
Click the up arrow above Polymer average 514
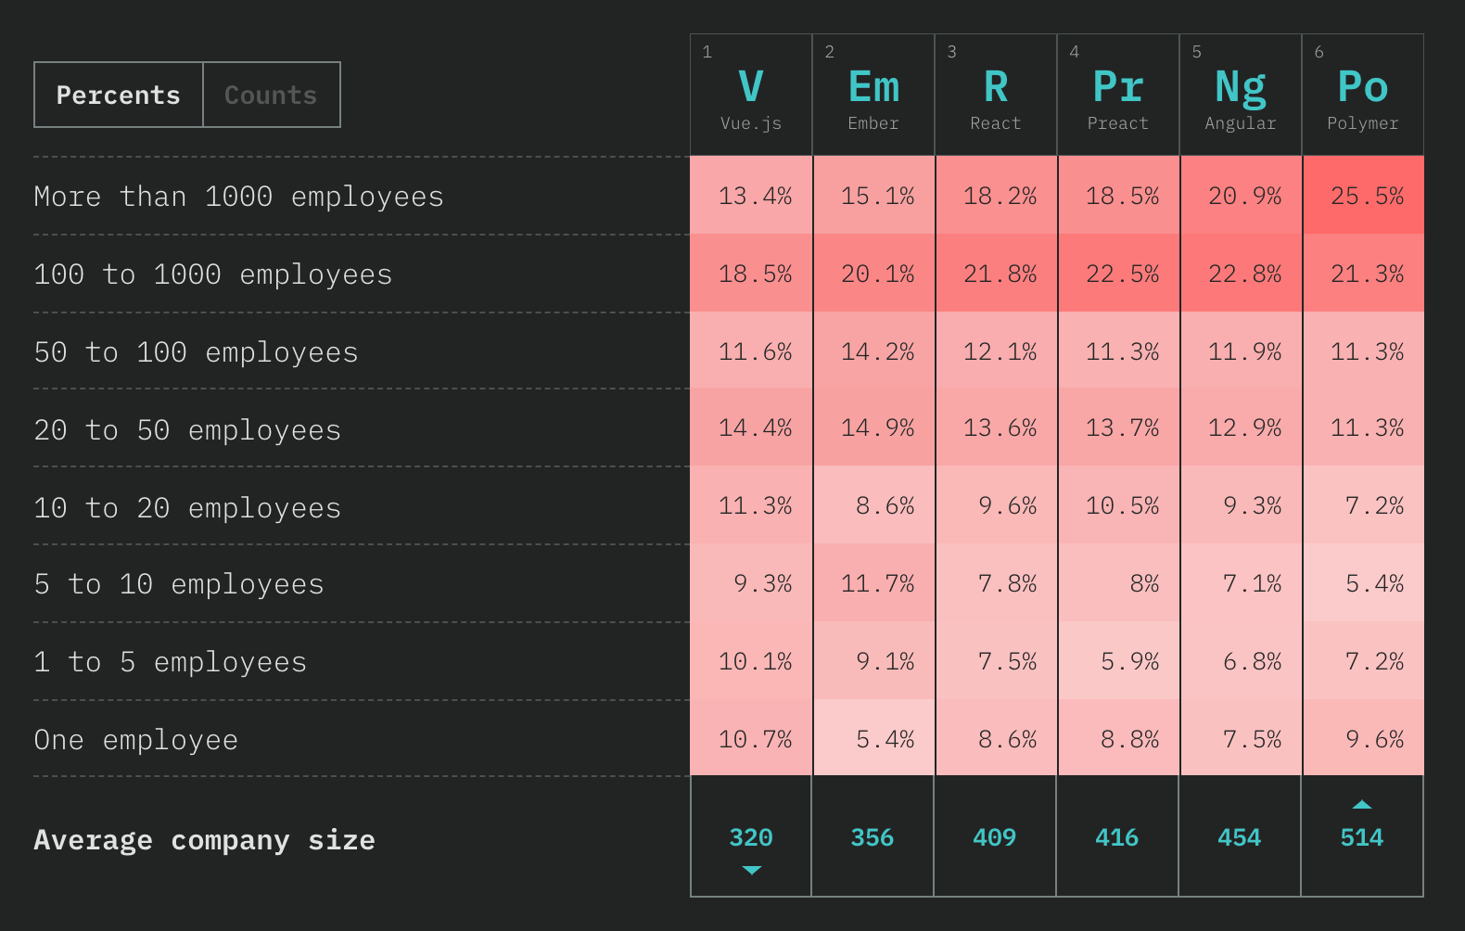pos(1362,805)
